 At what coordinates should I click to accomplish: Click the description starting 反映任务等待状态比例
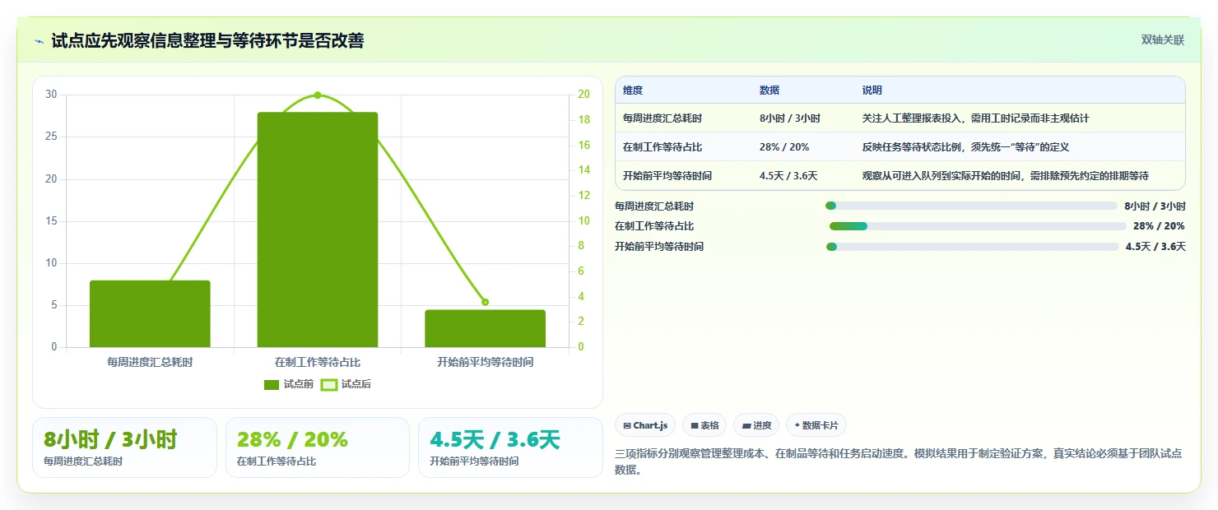coord(965,147)
